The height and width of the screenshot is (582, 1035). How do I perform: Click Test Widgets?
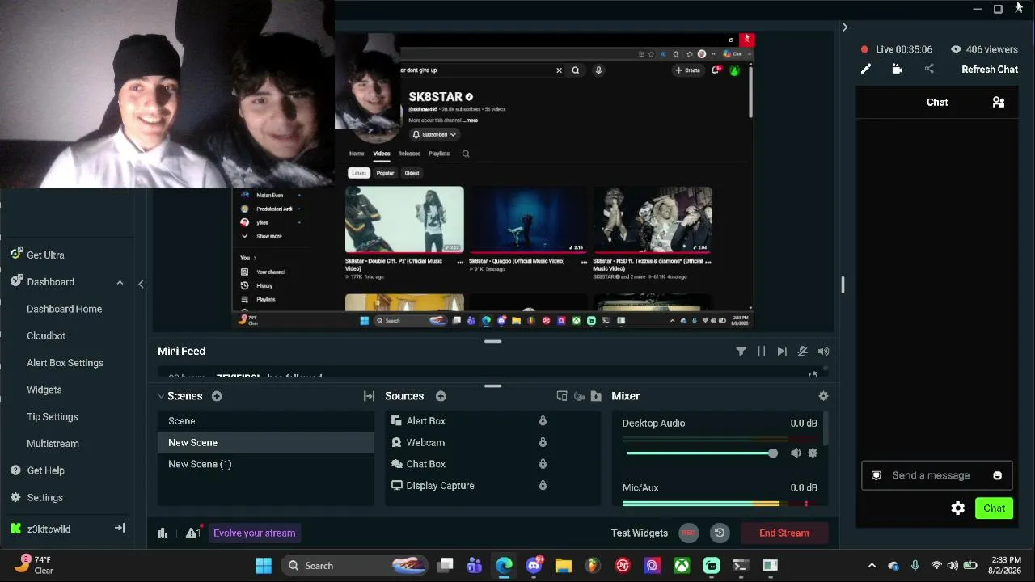[640, 533]
